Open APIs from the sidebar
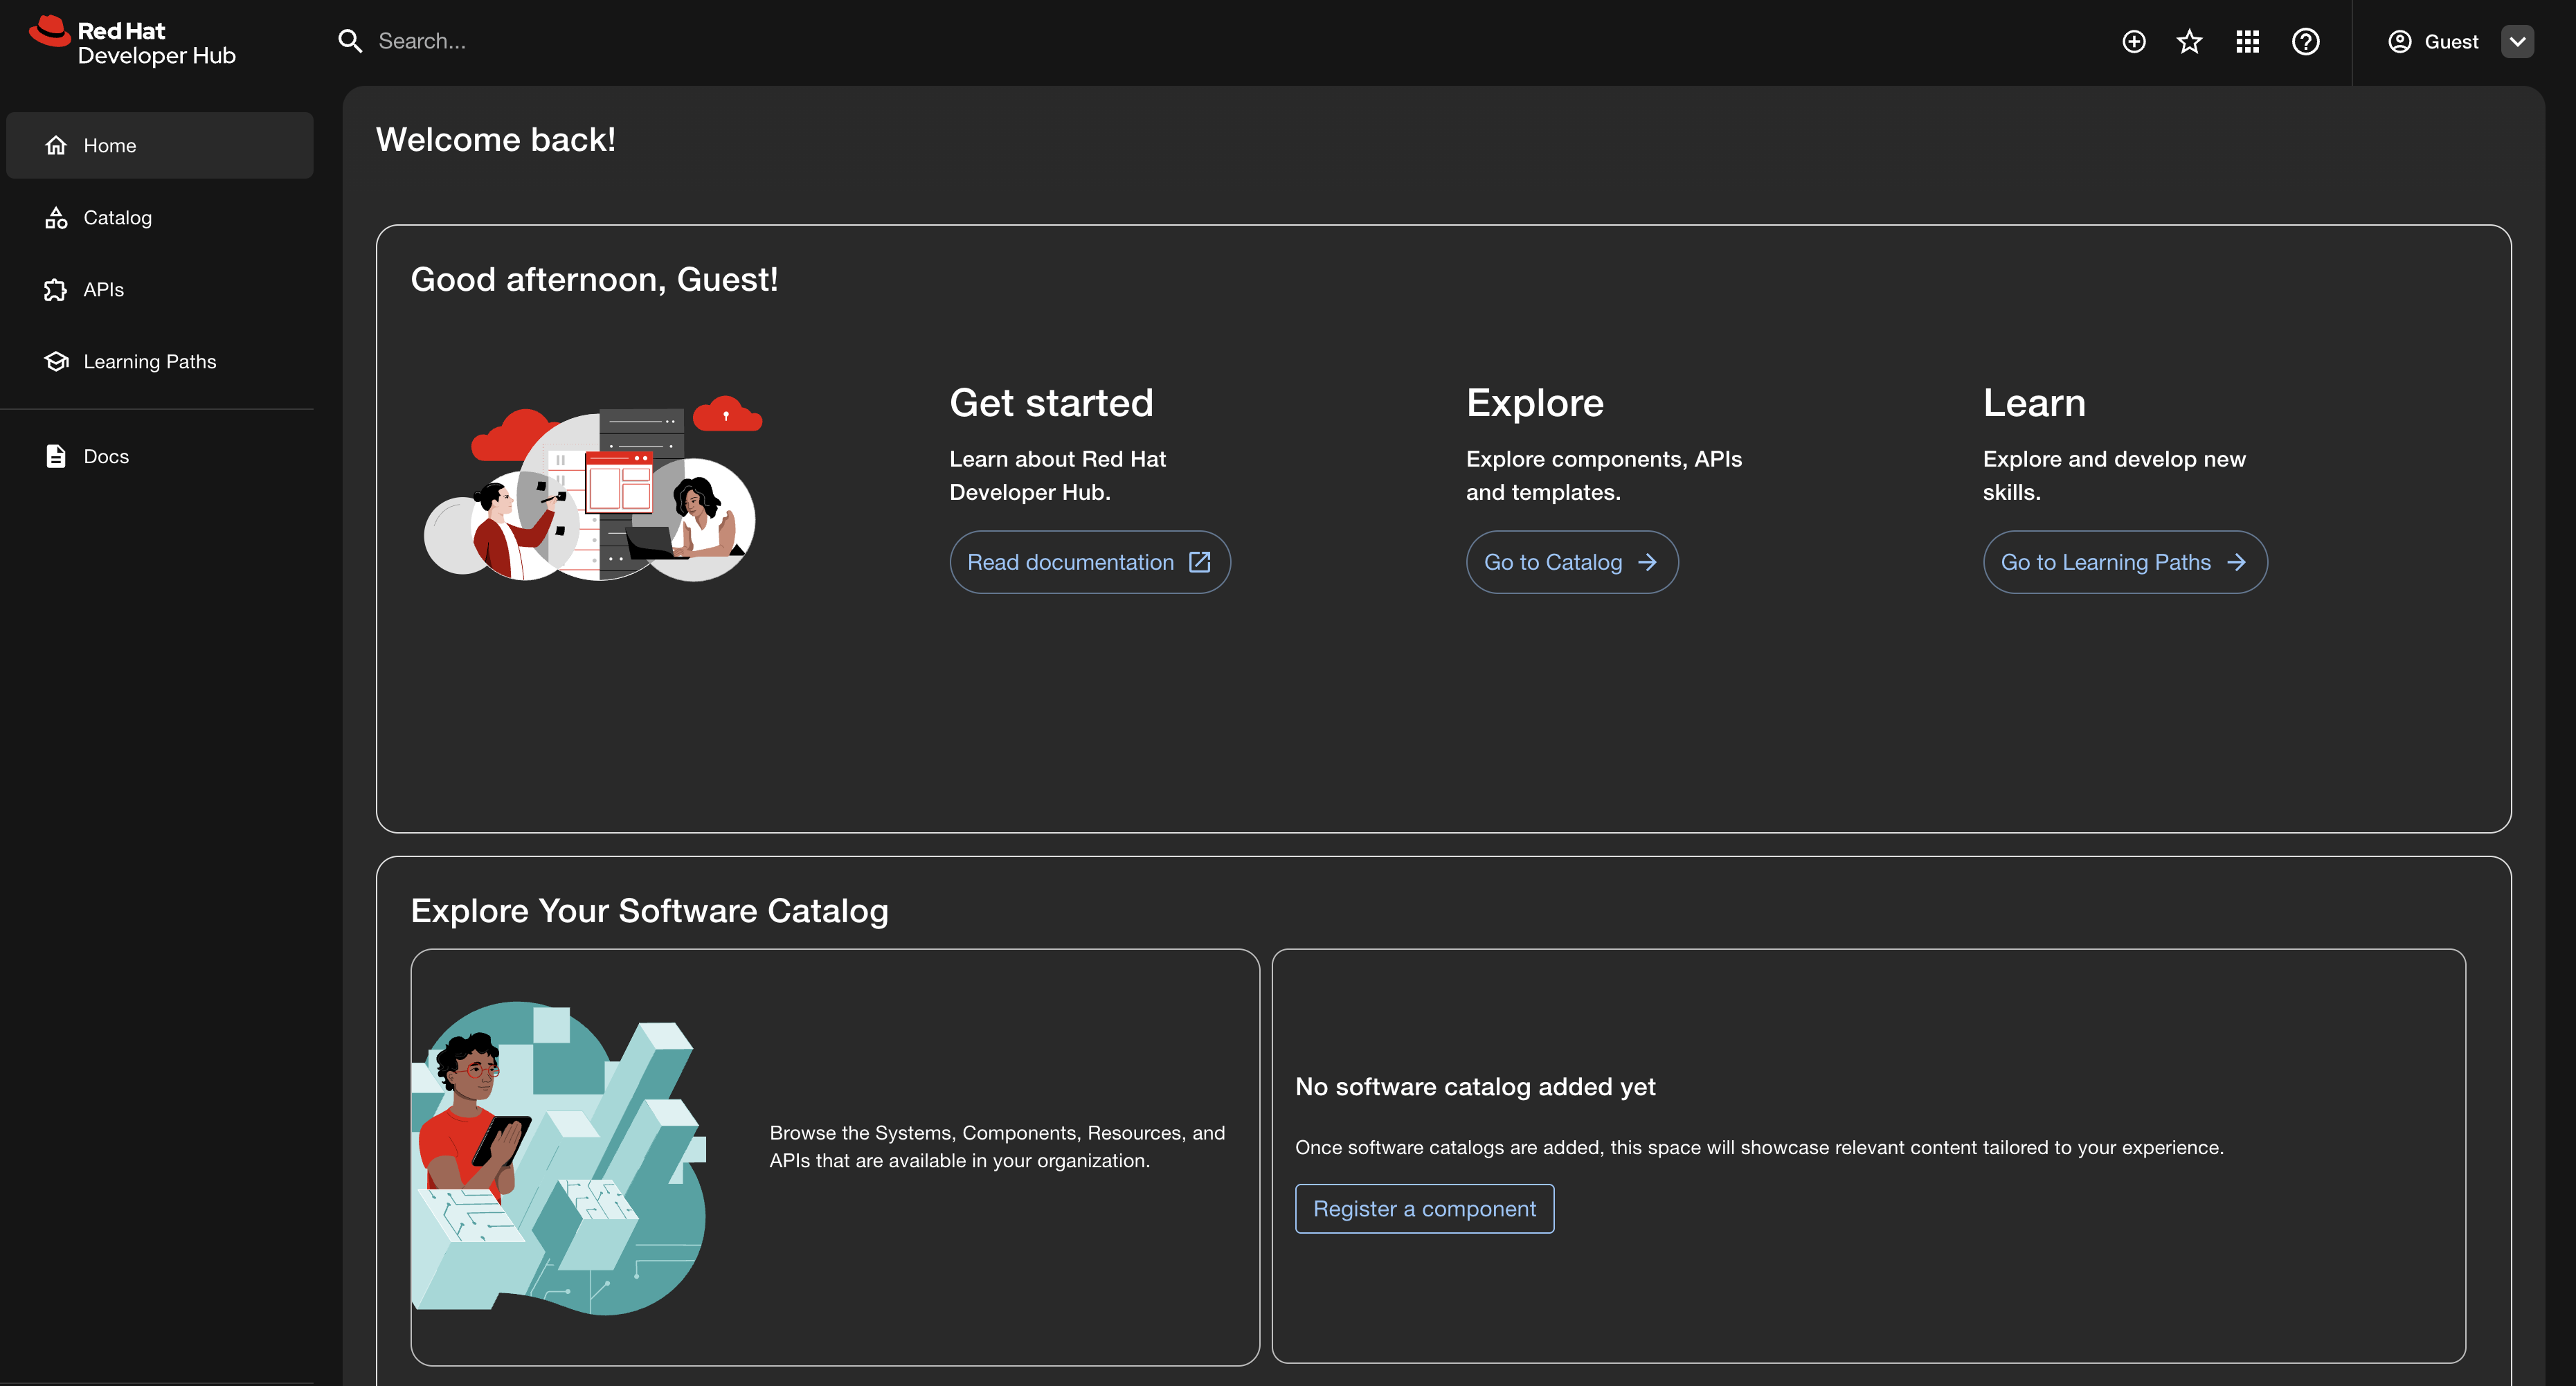Image resolution: width=2576 pixels, height=1386 pixels. [x=160, y=289]
